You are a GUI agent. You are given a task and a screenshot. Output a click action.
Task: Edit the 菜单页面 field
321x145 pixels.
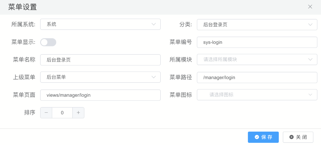100,95
